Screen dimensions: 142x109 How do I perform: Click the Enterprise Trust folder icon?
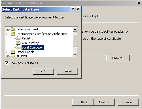coord(13,29)
